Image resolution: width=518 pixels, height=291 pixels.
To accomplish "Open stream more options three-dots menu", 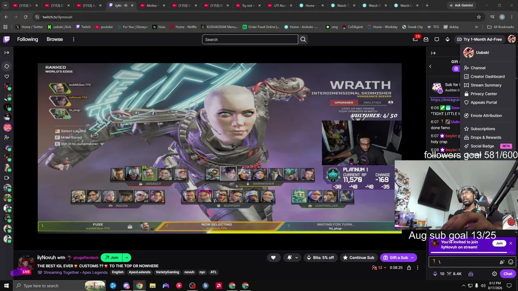I will pos(418,268).
